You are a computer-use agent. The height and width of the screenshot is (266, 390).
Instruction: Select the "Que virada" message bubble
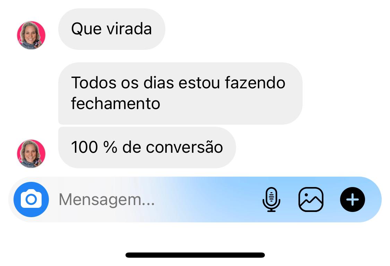click(x=112, y=29)
